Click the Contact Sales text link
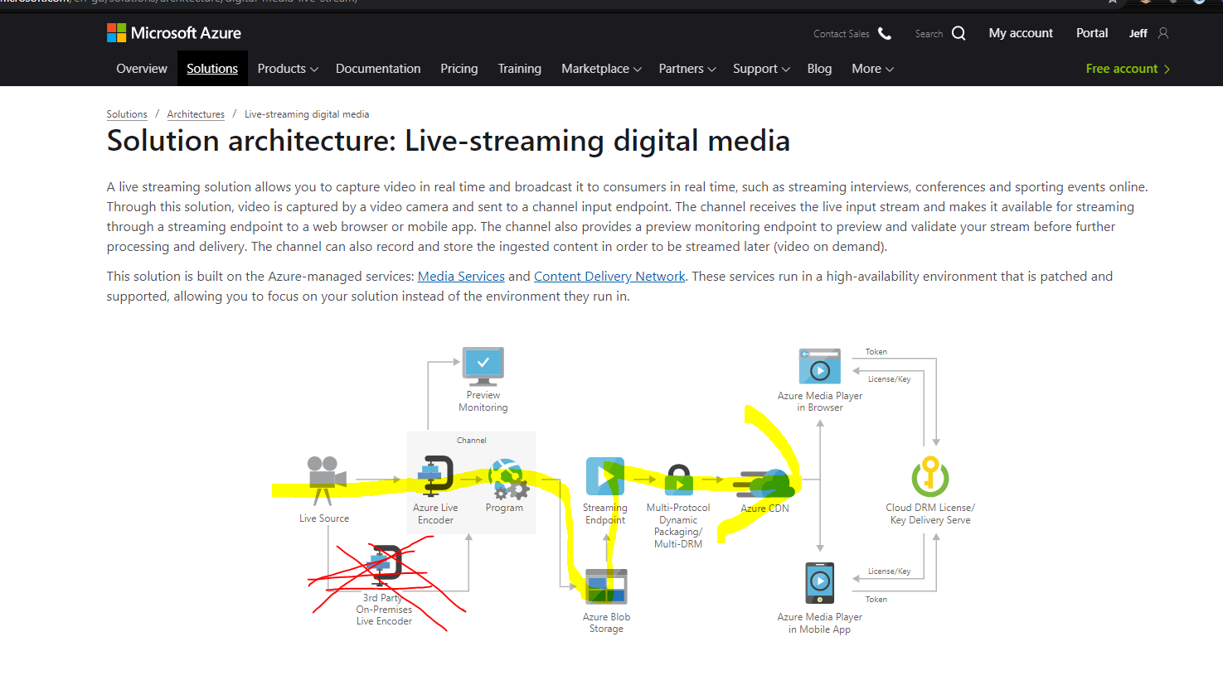This screenshot has width=1223, height=675. (x=842, y=34)
